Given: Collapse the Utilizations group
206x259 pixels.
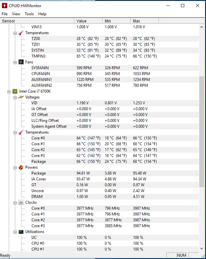Looking at the screenshot, I should 15,232.
